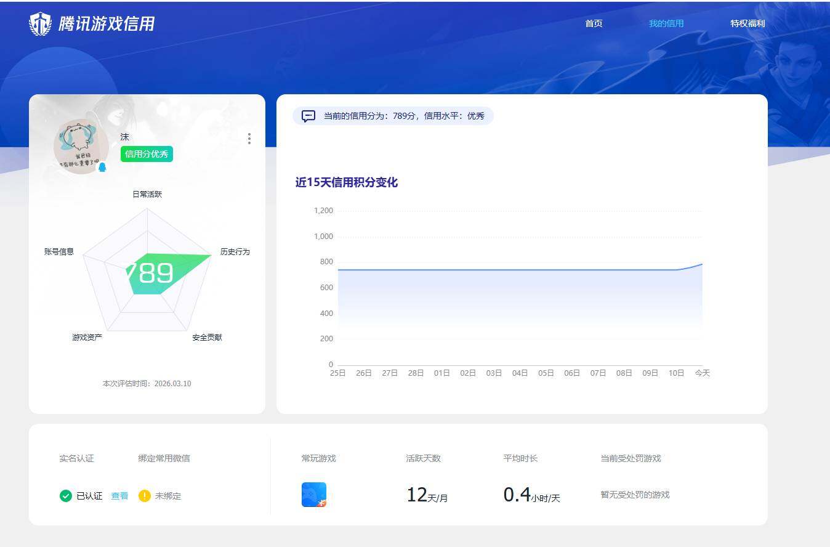The image size is (830, 547).
Task: Click the 789 score in radar chart center
Action: 150,272
